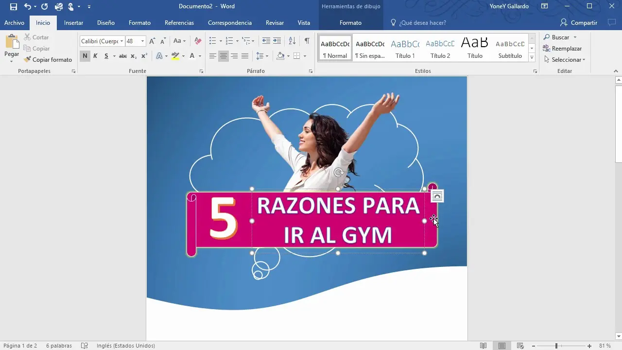Click the Increase Indent icon
The width and height of the screenshot is (622, 350).
tap(277, 41)
